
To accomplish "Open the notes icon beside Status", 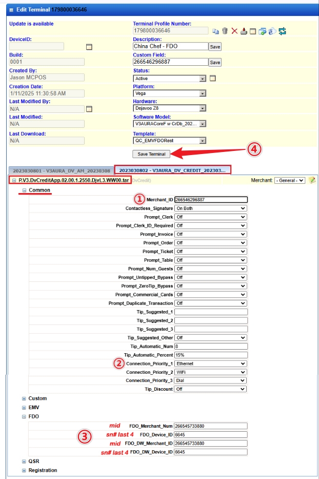I will [x=213, y=79].
